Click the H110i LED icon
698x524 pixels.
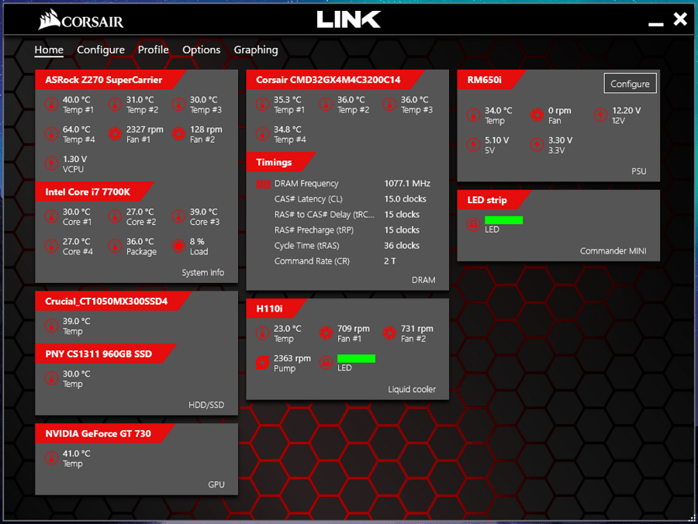327,363
